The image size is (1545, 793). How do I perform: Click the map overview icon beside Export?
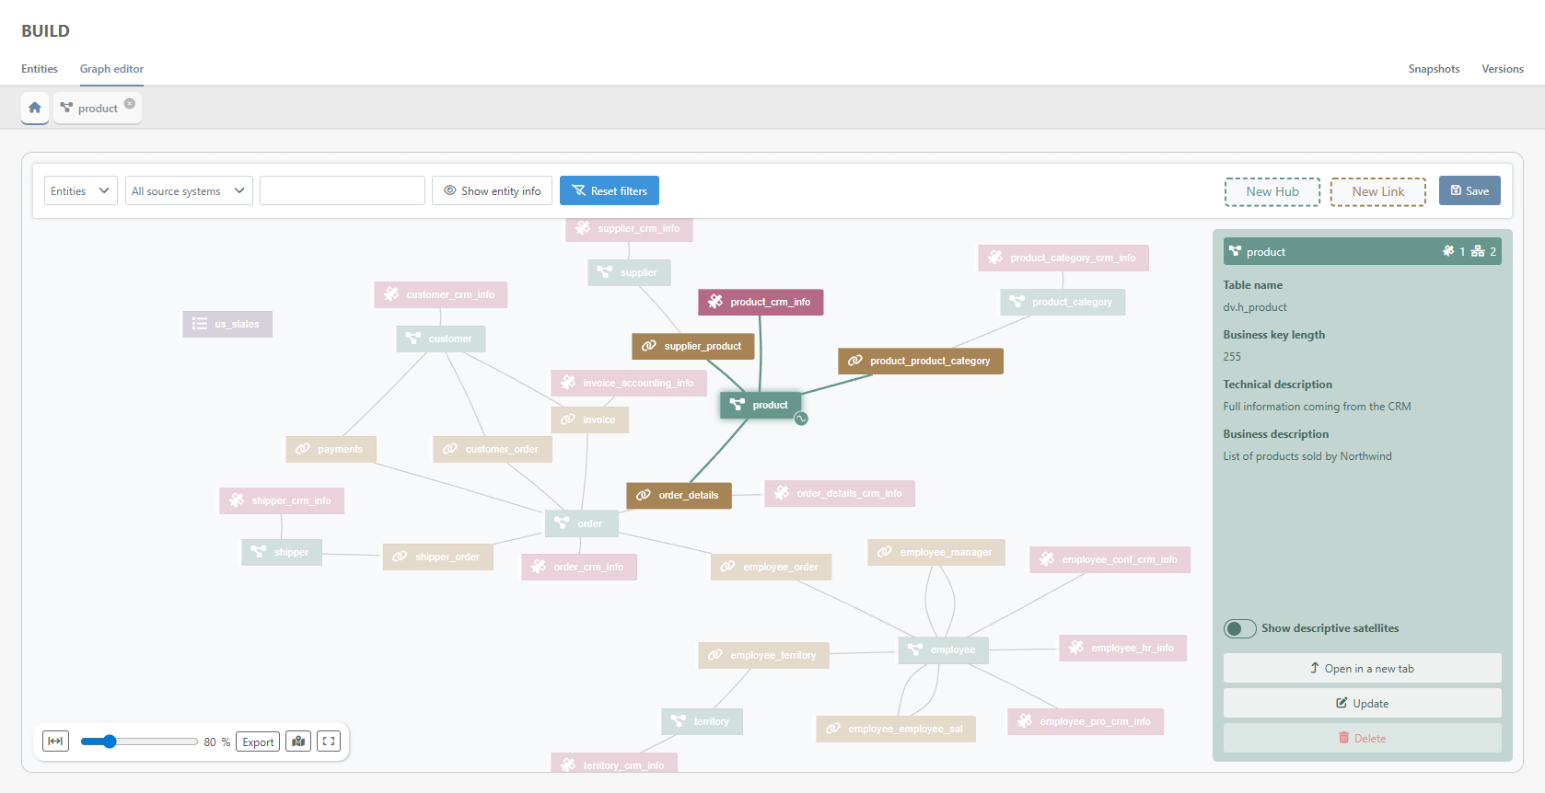[298, 741]
